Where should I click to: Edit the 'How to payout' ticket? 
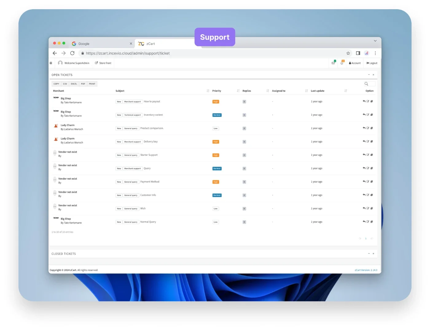click(x=368, y=101)
